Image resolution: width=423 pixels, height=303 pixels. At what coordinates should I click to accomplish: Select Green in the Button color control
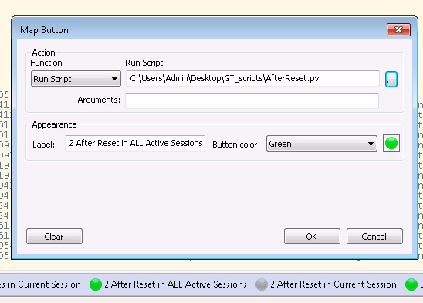click(321, 143)
